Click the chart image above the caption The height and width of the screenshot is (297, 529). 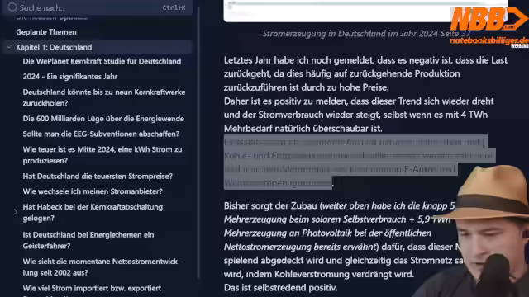click(x=365, y=11)
